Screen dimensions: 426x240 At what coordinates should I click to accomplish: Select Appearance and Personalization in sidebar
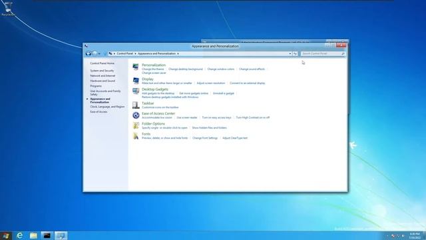pyautogui.click(x=100, y=101)
